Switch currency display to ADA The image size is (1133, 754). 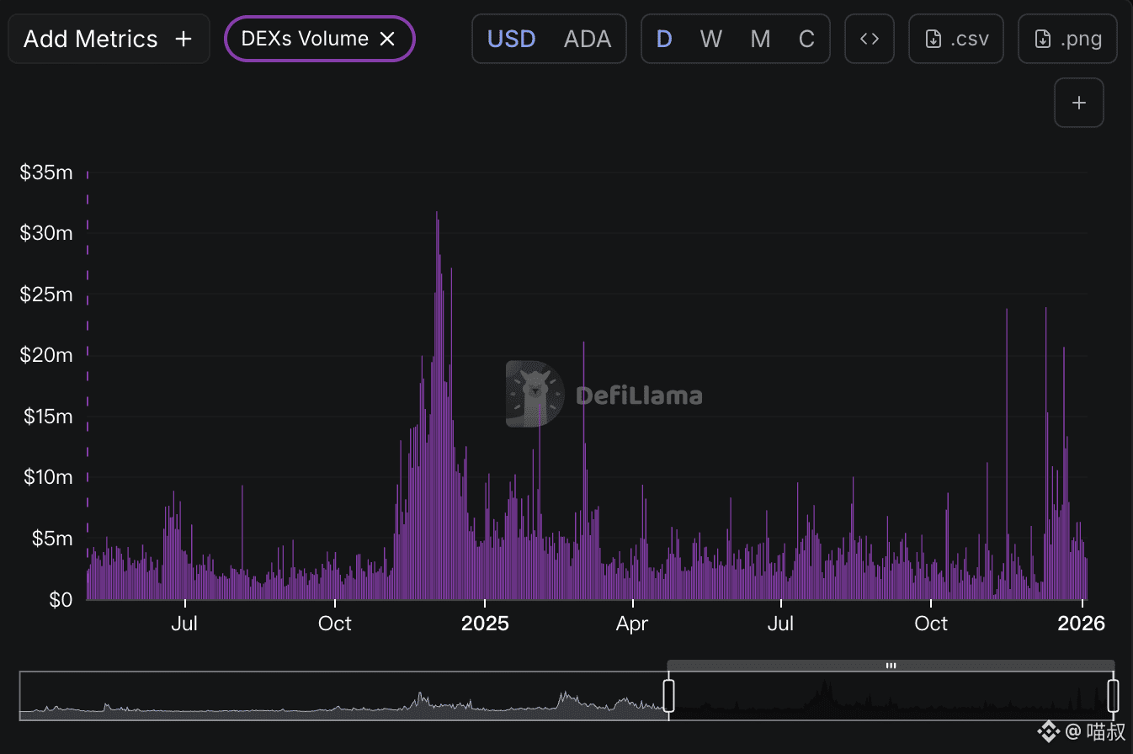(x=588, y=39)
